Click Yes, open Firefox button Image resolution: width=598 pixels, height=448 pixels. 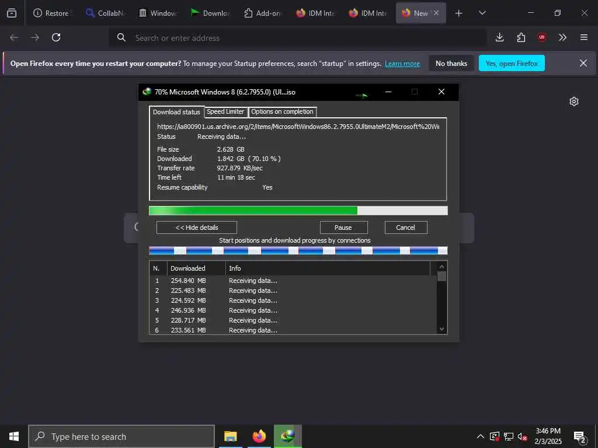pyautogui.click(x=512, y=64)
